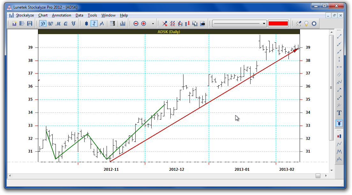Click the red line color swatch

[x=278, y=24]
